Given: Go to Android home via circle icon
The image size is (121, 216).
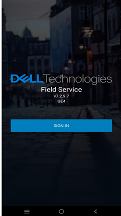Looking at the screenshot, I should coord(61,211).
